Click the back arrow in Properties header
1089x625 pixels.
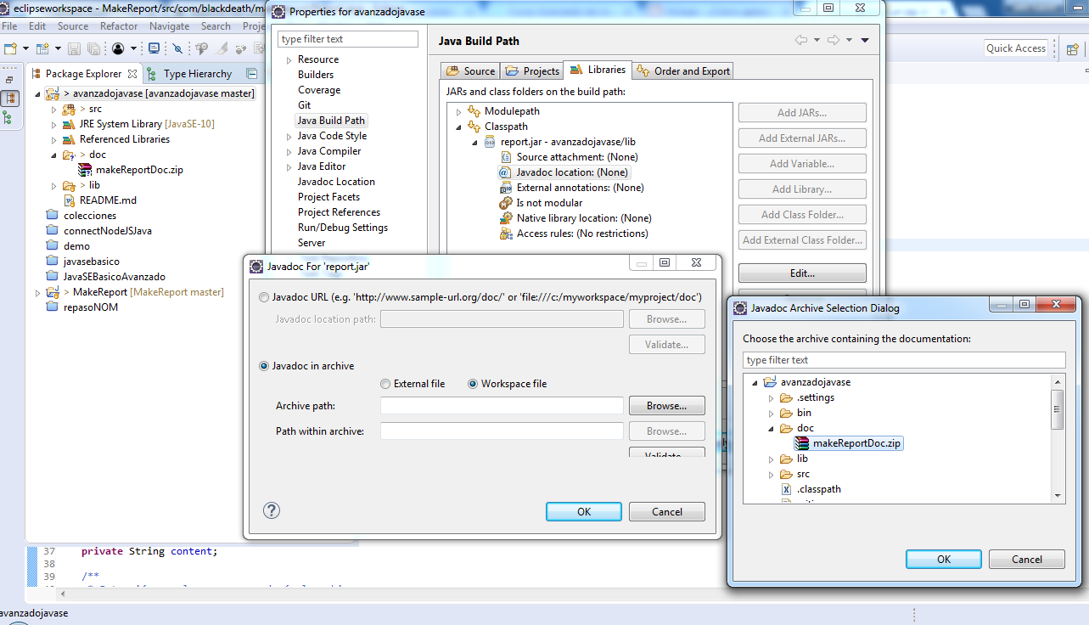click(801, 40)
